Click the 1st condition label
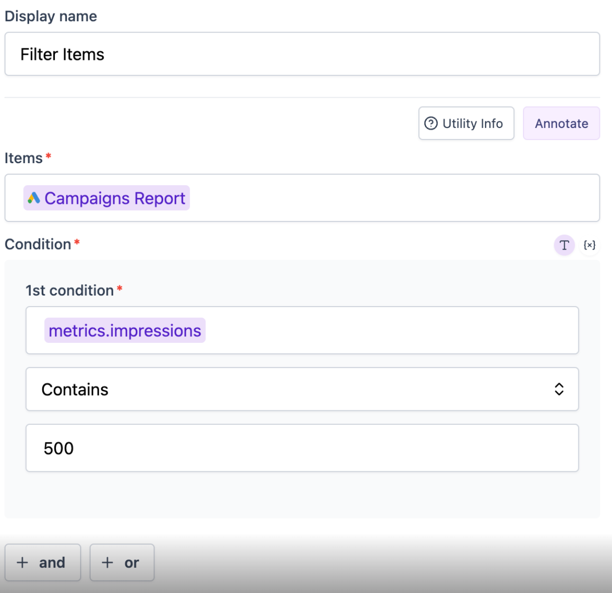The width and height of the screenshot is (612, 593). pyautogui.click(x=69, y=290)
